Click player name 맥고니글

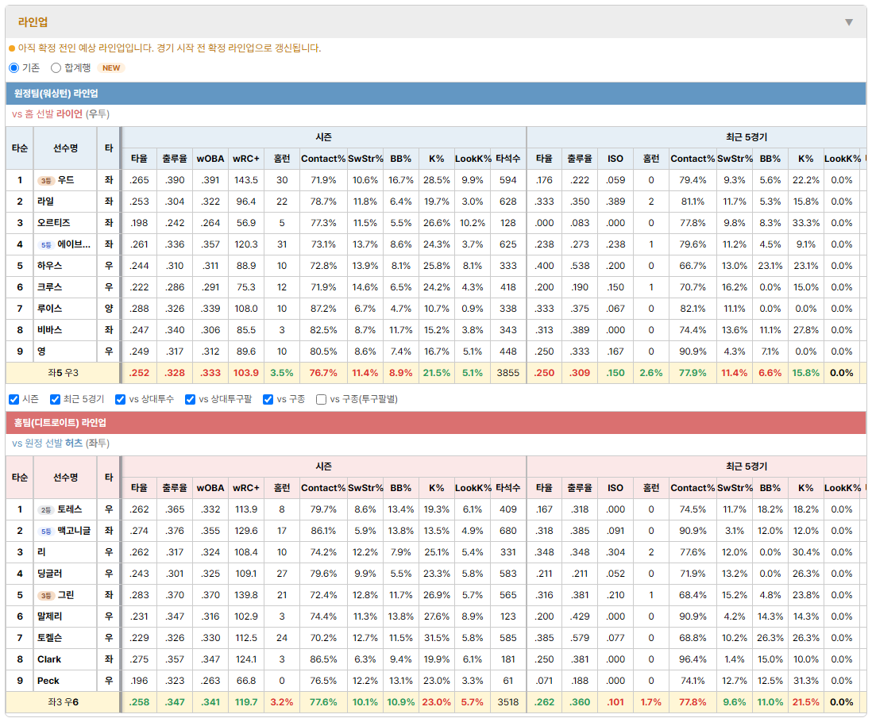[74, 531]
